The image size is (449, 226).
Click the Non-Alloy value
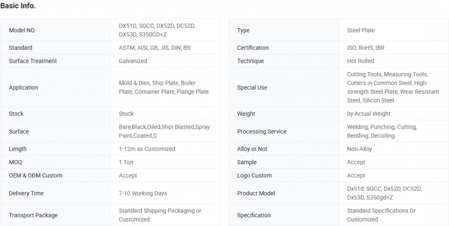click(359, 149)
